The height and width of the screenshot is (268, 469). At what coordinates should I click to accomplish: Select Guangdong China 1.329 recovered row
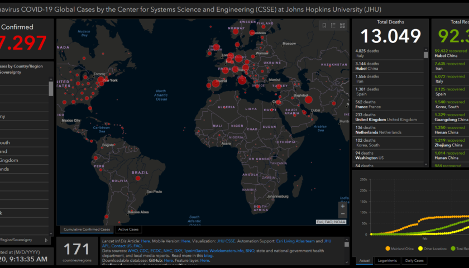click(x=451, y=117)
